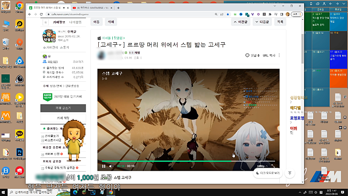Open the Chrome extensions puzzle icon
Image resolution: width=348 pixels, height=196 pixels.
[x=270, y=14]
